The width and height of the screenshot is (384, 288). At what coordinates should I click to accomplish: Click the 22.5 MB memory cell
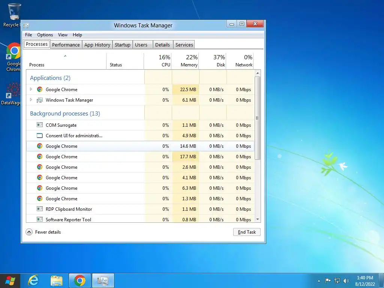click(186, 89)
